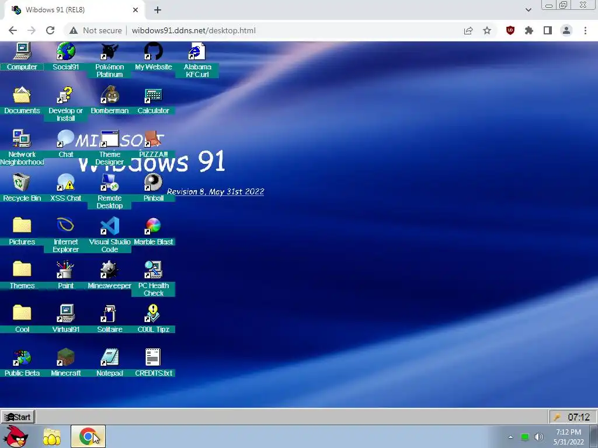Screen dimensions: 598x448
Task: Open the Pokémon Platinum shortcut
Action: [x=109, y=60]
